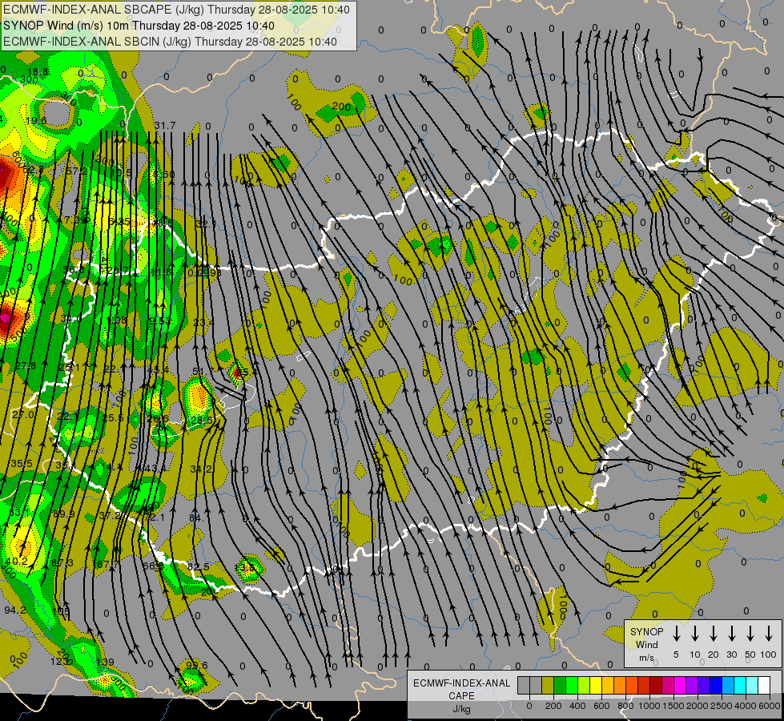Select the cyan swatch in the CAPE scale

(739, 686)
